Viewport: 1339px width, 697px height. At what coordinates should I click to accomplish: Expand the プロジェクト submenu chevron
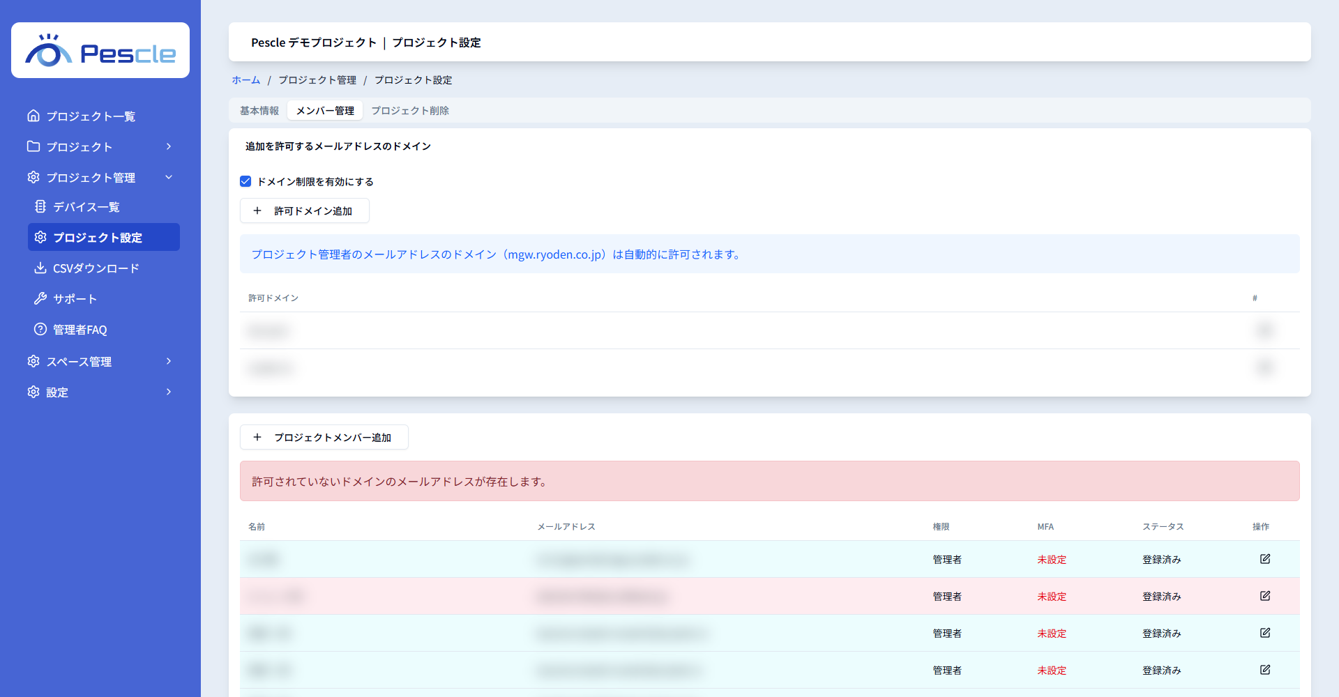(x=169, y=146)
